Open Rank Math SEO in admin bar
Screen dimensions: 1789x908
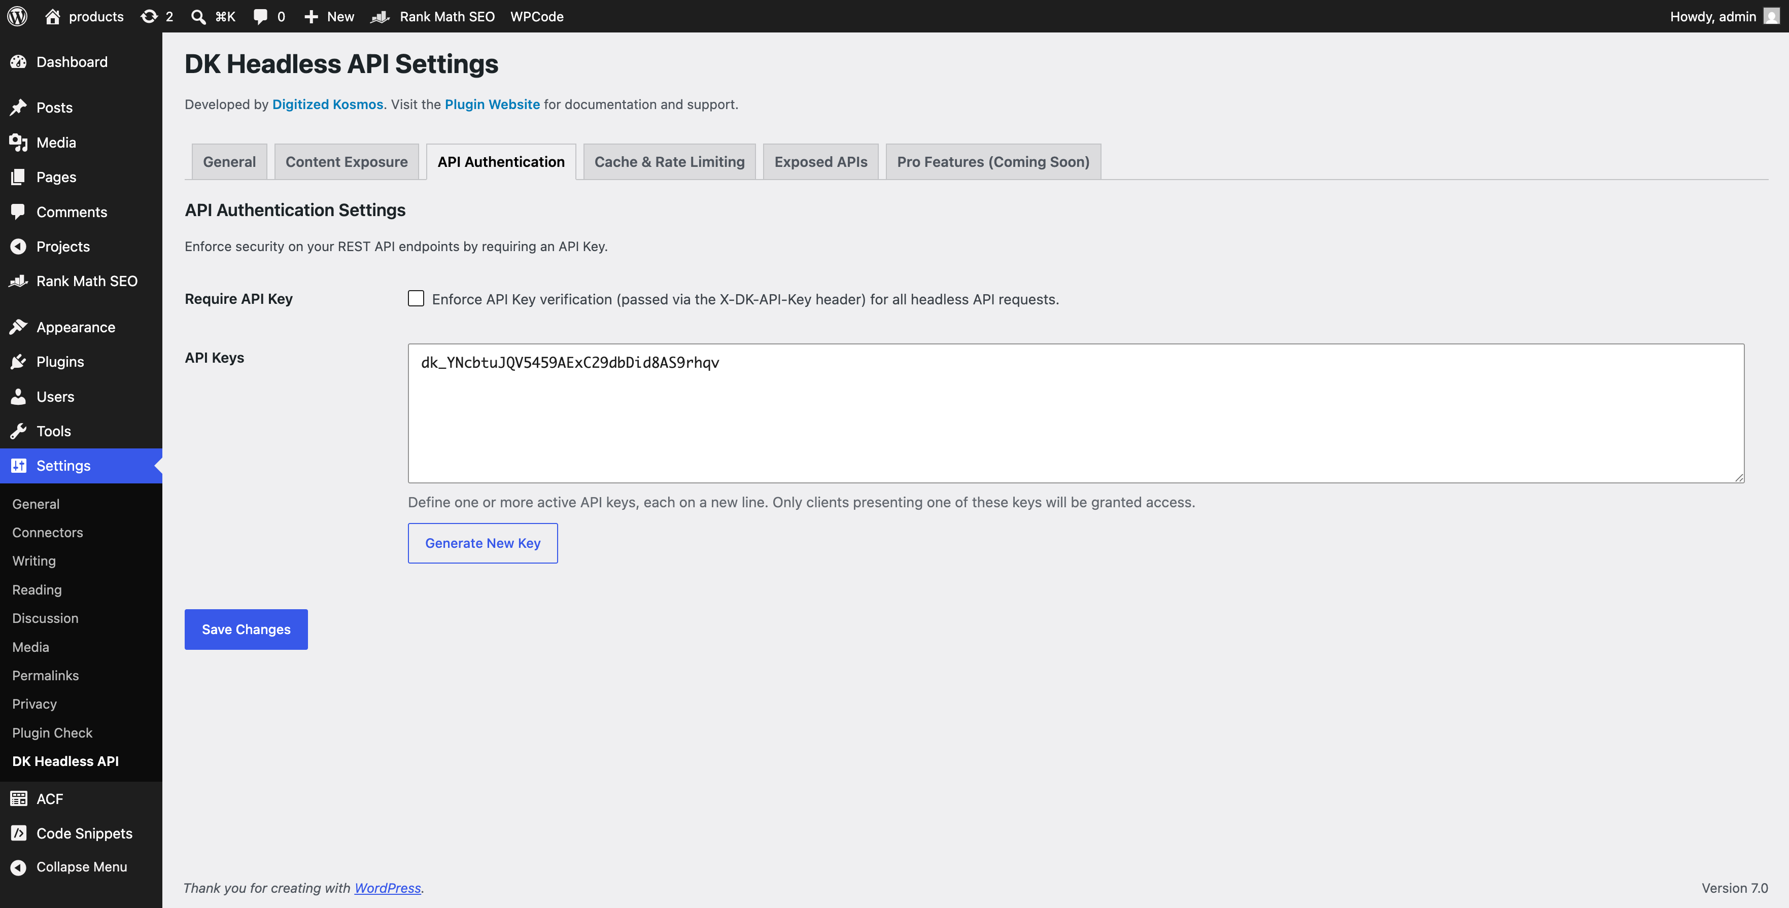click(x=433, y=16)
